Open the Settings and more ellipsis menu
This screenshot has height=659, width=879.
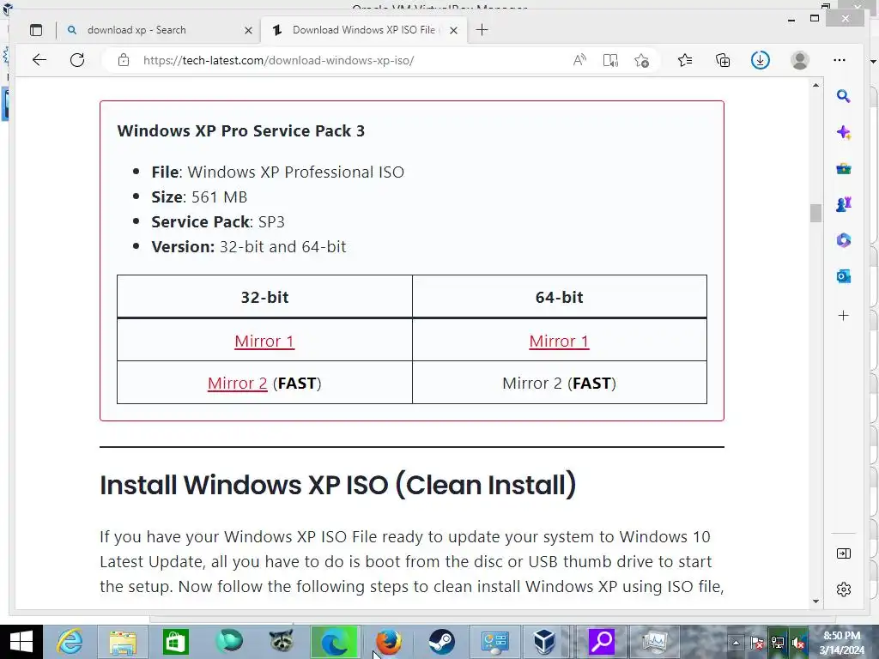(x=840, y=60)
